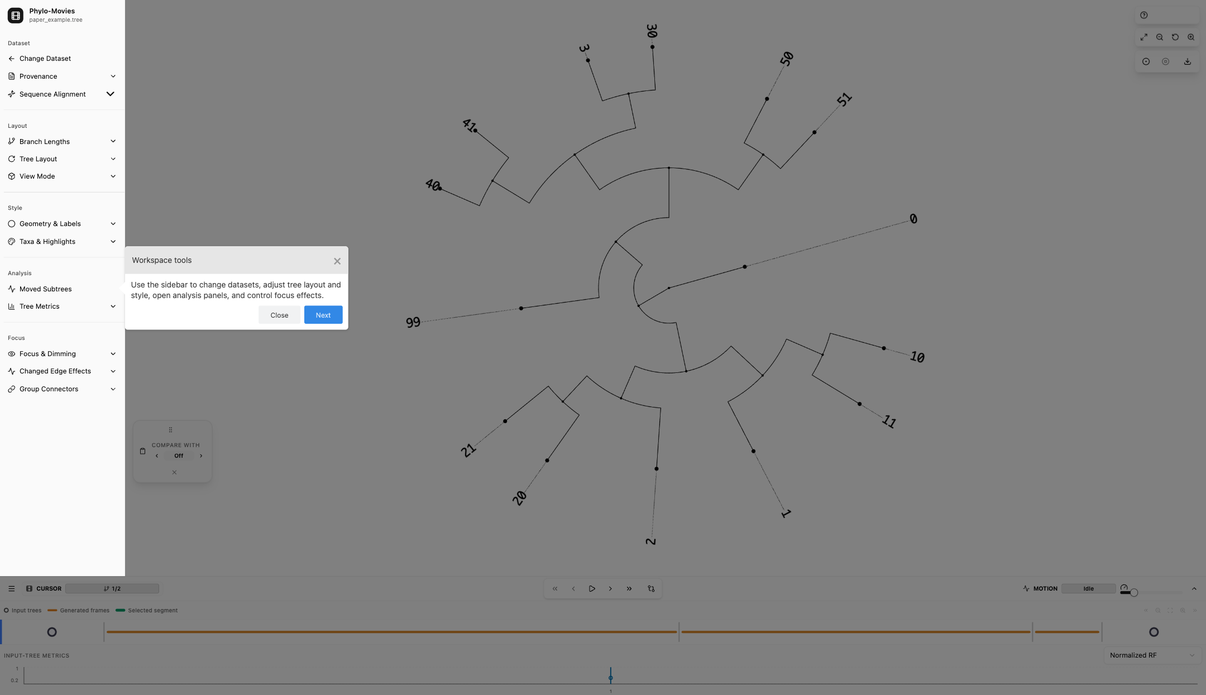
Task: Close the Workspace tools popup with X
Action: (337, 261)
